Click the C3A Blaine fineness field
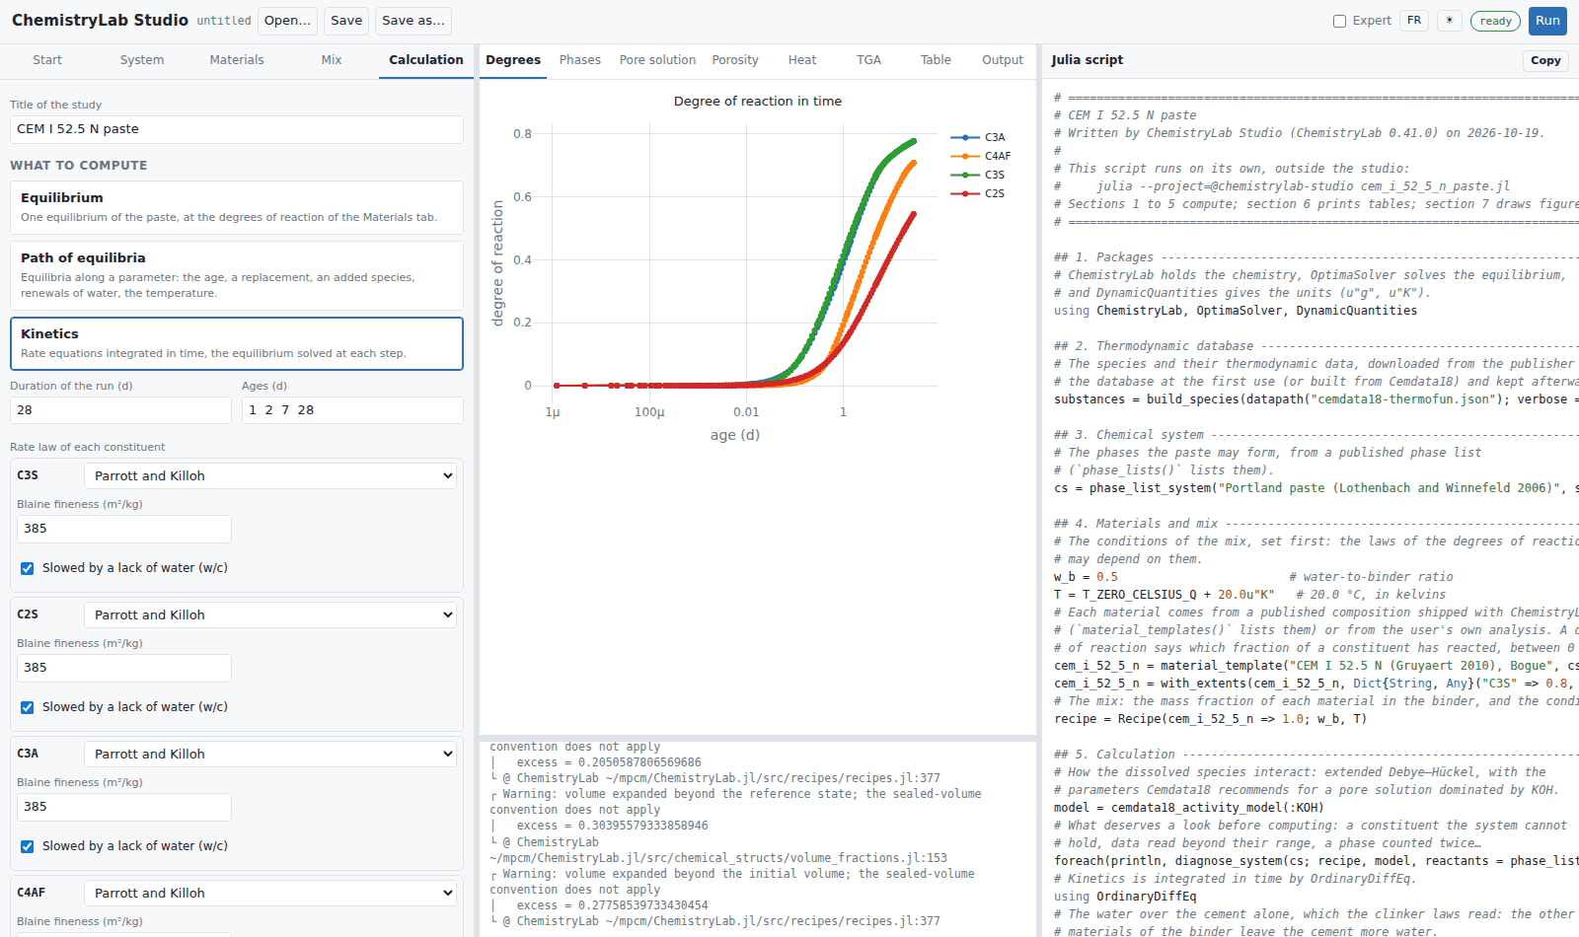Image resolution: width=1579 pixels, height=937 pixels. pos(124,807)
